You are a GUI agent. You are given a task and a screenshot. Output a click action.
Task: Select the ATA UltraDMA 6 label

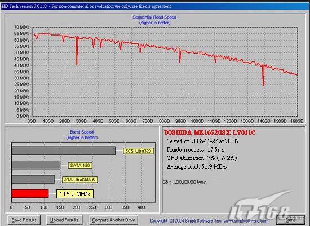coord(79,180)
